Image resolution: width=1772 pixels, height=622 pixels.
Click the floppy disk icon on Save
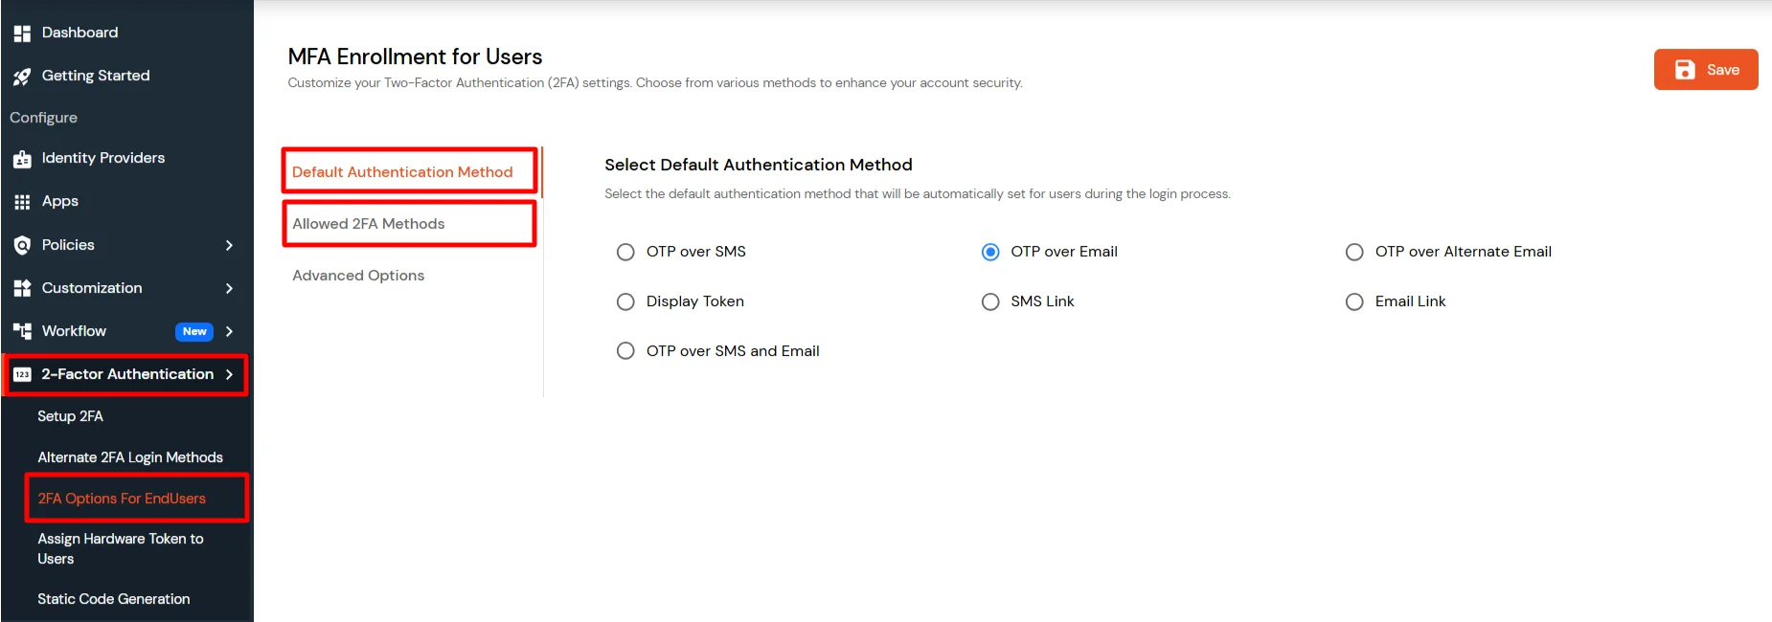coord(1685,69)
